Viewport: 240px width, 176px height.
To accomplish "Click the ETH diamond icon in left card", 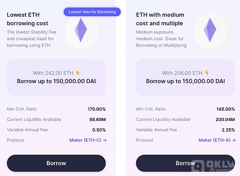I will 81,30.
